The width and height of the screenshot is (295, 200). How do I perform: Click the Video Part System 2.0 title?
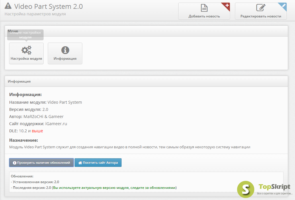tap(48, 6)
